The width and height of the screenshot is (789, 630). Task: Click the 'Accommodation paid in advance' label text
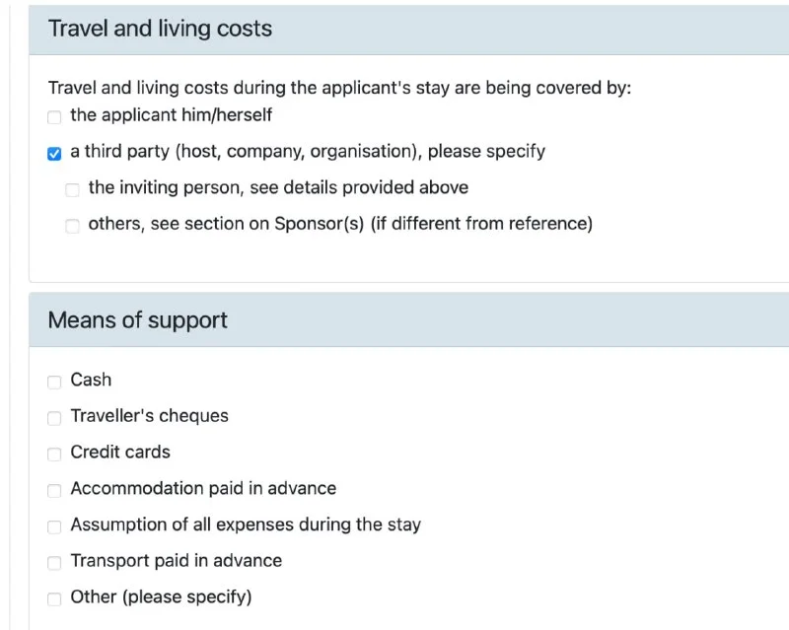click(203, 488)
